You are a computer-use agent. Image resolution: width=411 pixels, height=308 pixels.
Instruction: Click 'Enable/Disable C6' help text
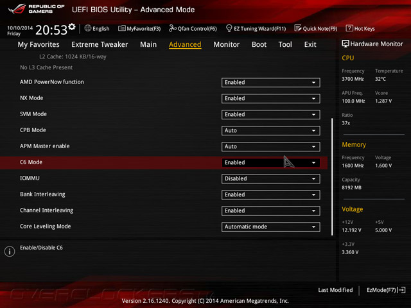(41, 248)
